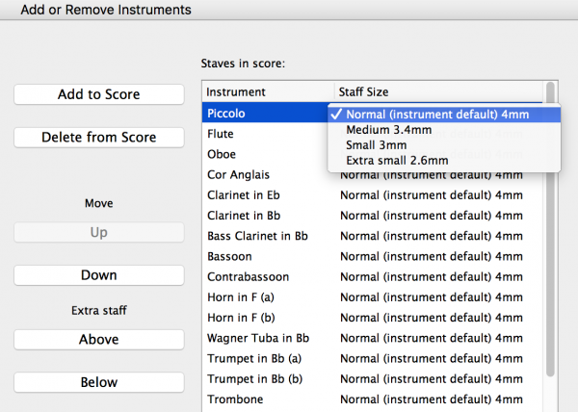Click the Instrument column header
This screenshot has width=578, height=412.
(x=268, y=91)
